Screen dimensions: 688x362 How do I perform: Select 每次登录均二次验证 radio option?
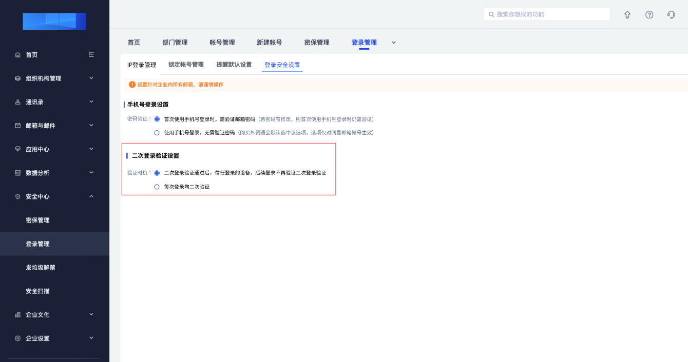(157, 187)
